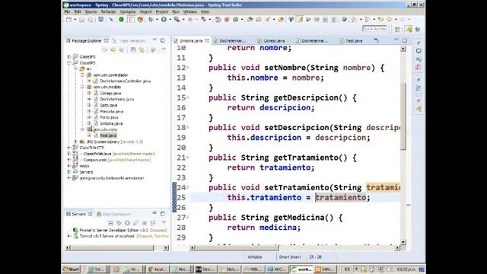Select Test.java in Package Explorer

(x=108, y=135)
